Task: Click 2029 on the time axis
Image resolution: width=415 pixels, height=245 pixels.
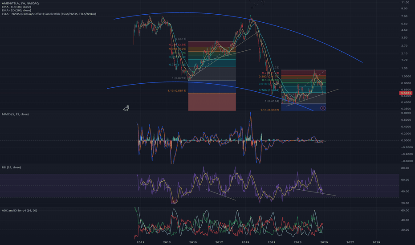Action: tap(376, 242)
